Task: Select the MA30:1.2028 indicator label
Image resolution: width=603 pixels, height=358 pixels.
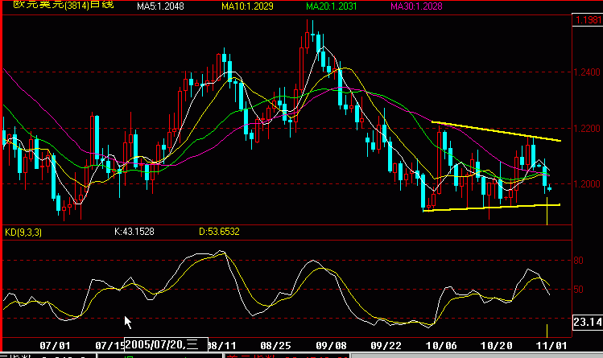Action: pyautogui.click(x=416, y=6)
